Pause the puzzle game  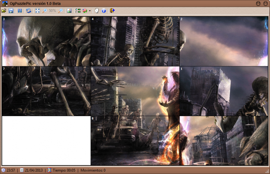point(20,11)
